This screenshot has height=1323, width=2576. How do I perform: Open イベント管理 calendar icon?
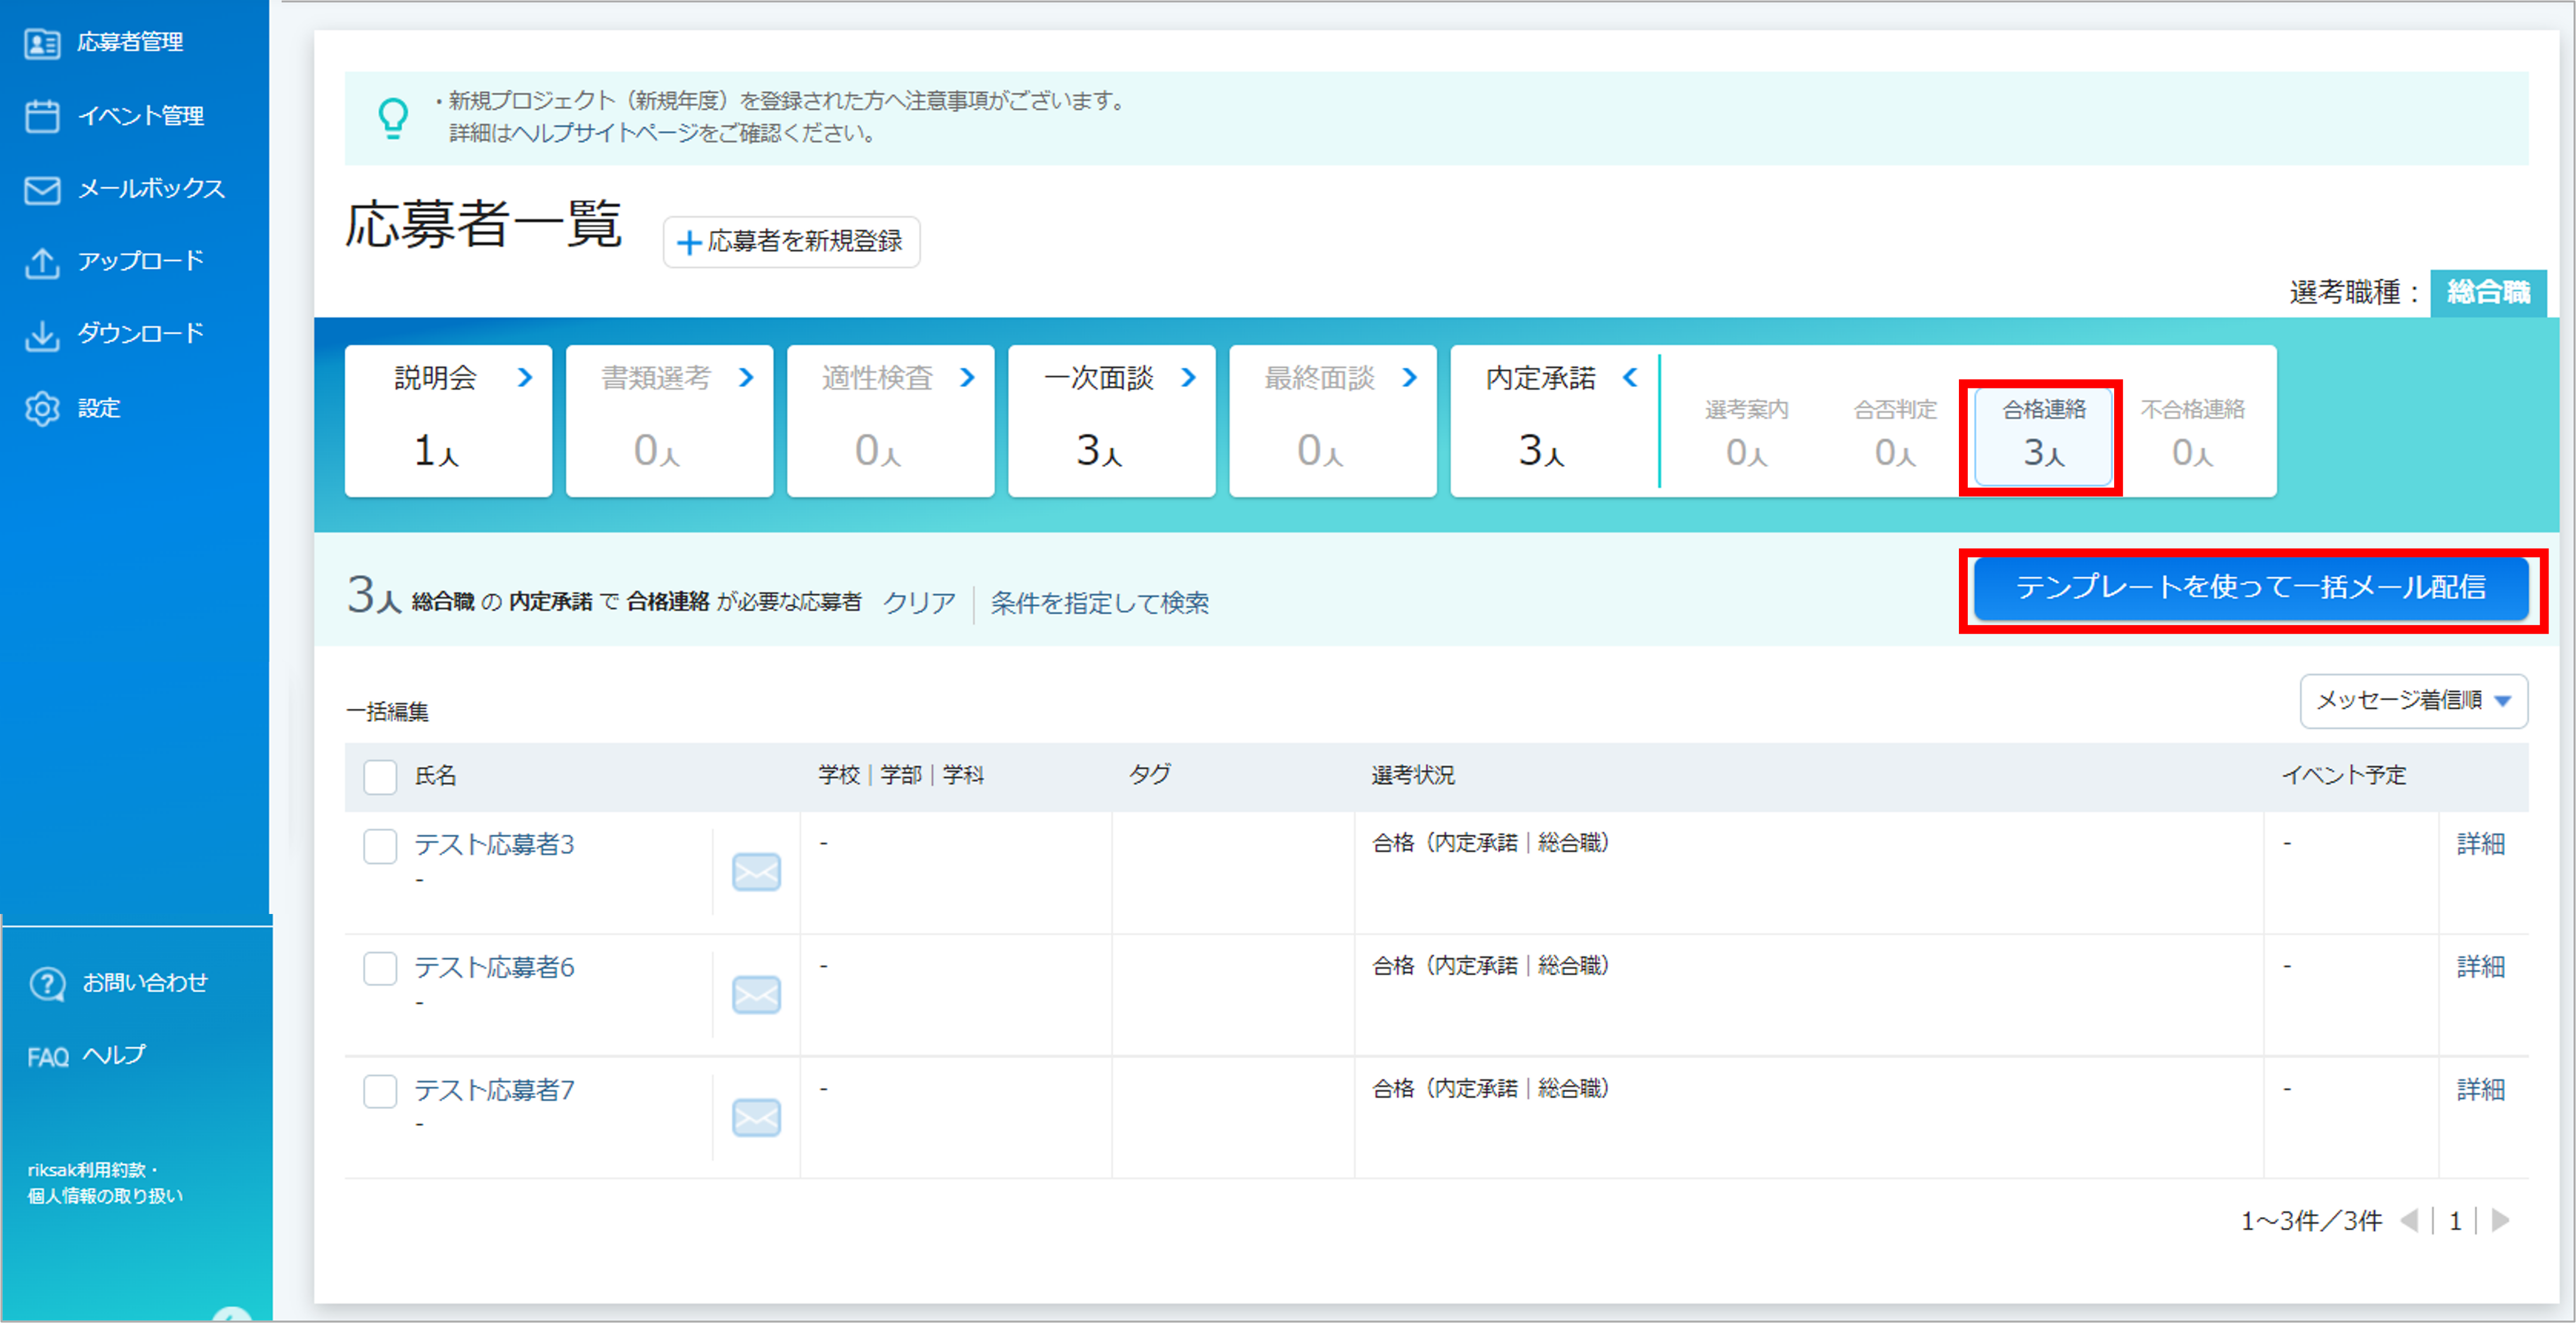(42, 115)
